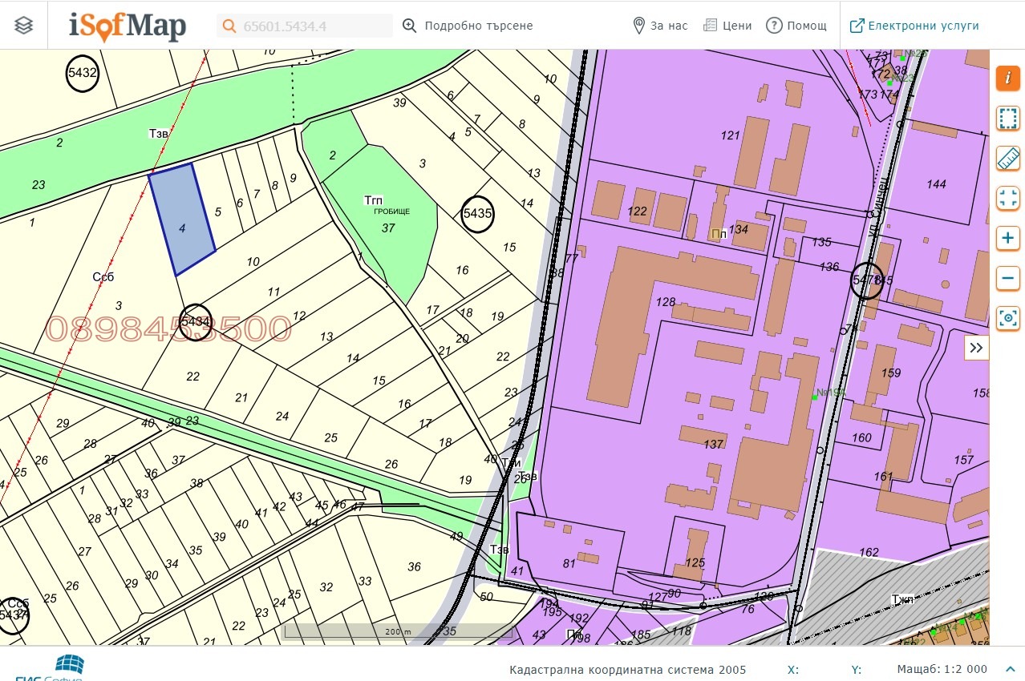
Task: Open the За нас menu item
Action: (660, 26)
